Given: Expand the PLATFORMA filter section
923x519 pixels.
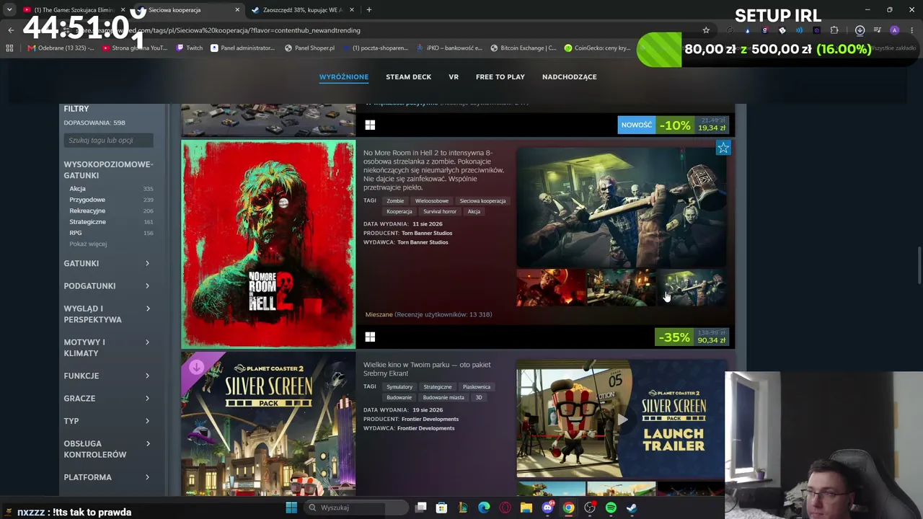Looking at the screenshot, I should point(107,477).
